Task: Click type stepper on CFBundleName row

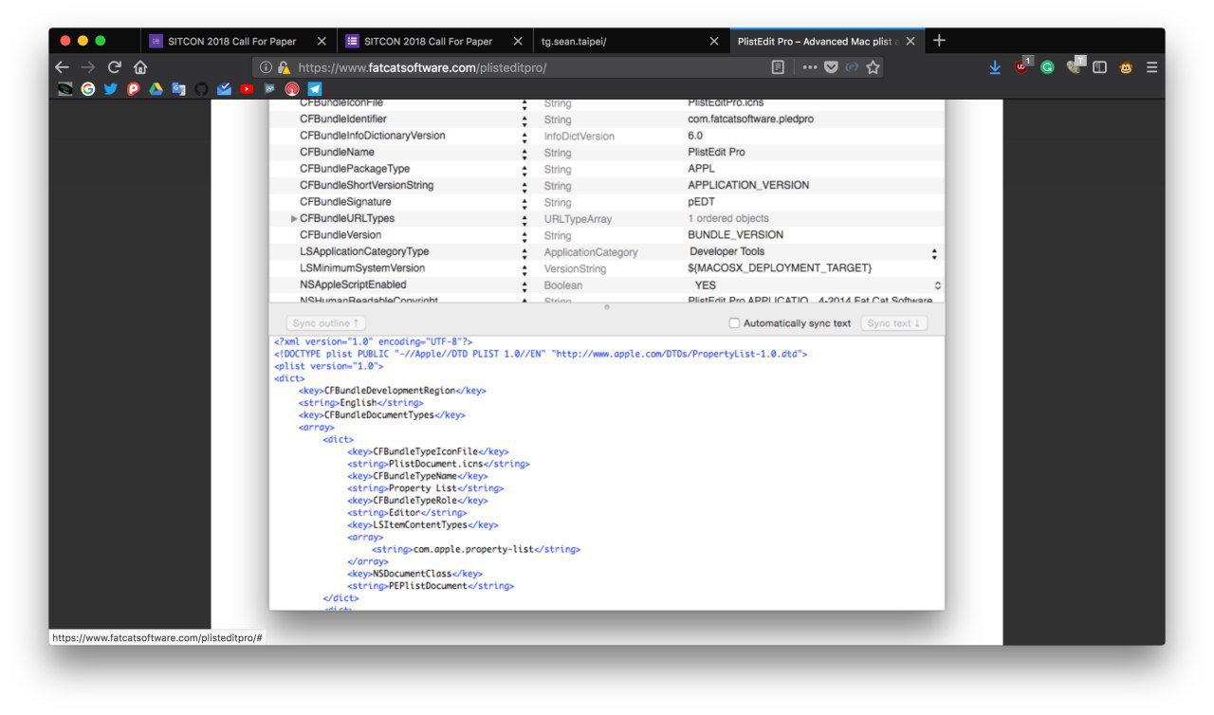Action: coord(524,154)
